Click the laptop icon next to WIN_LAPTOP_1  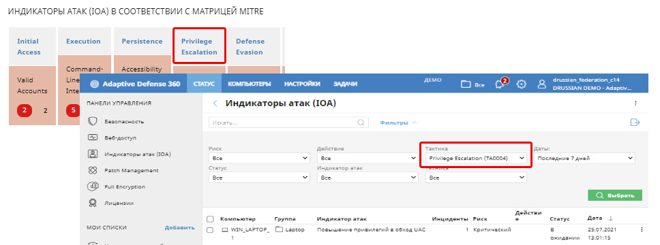[225, 230]
